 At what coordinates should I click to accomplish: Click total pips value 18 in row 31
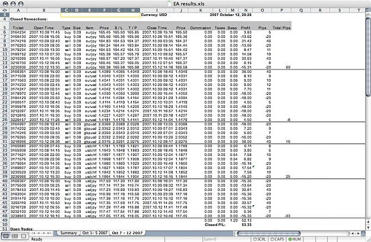(288, 141)
